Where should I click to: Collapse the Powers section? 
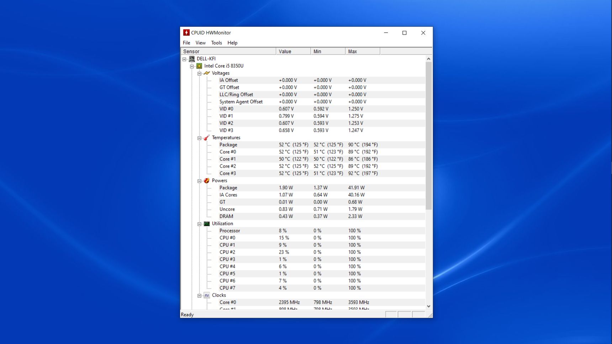pyautogui.click(x=199, y=181)
